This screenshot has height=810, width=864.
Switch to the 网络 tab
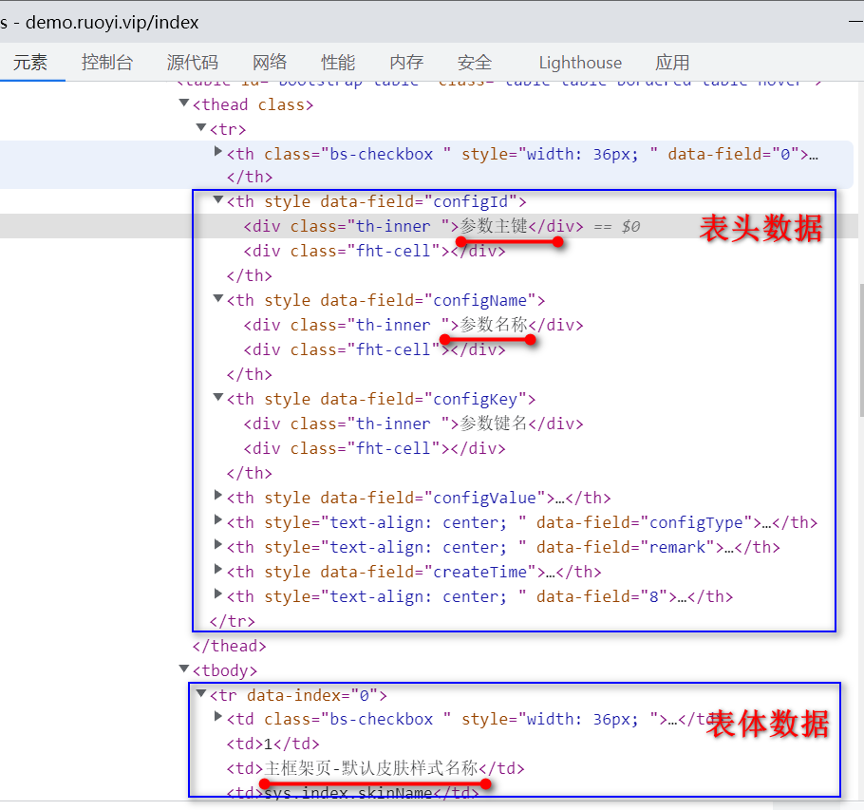270,63
